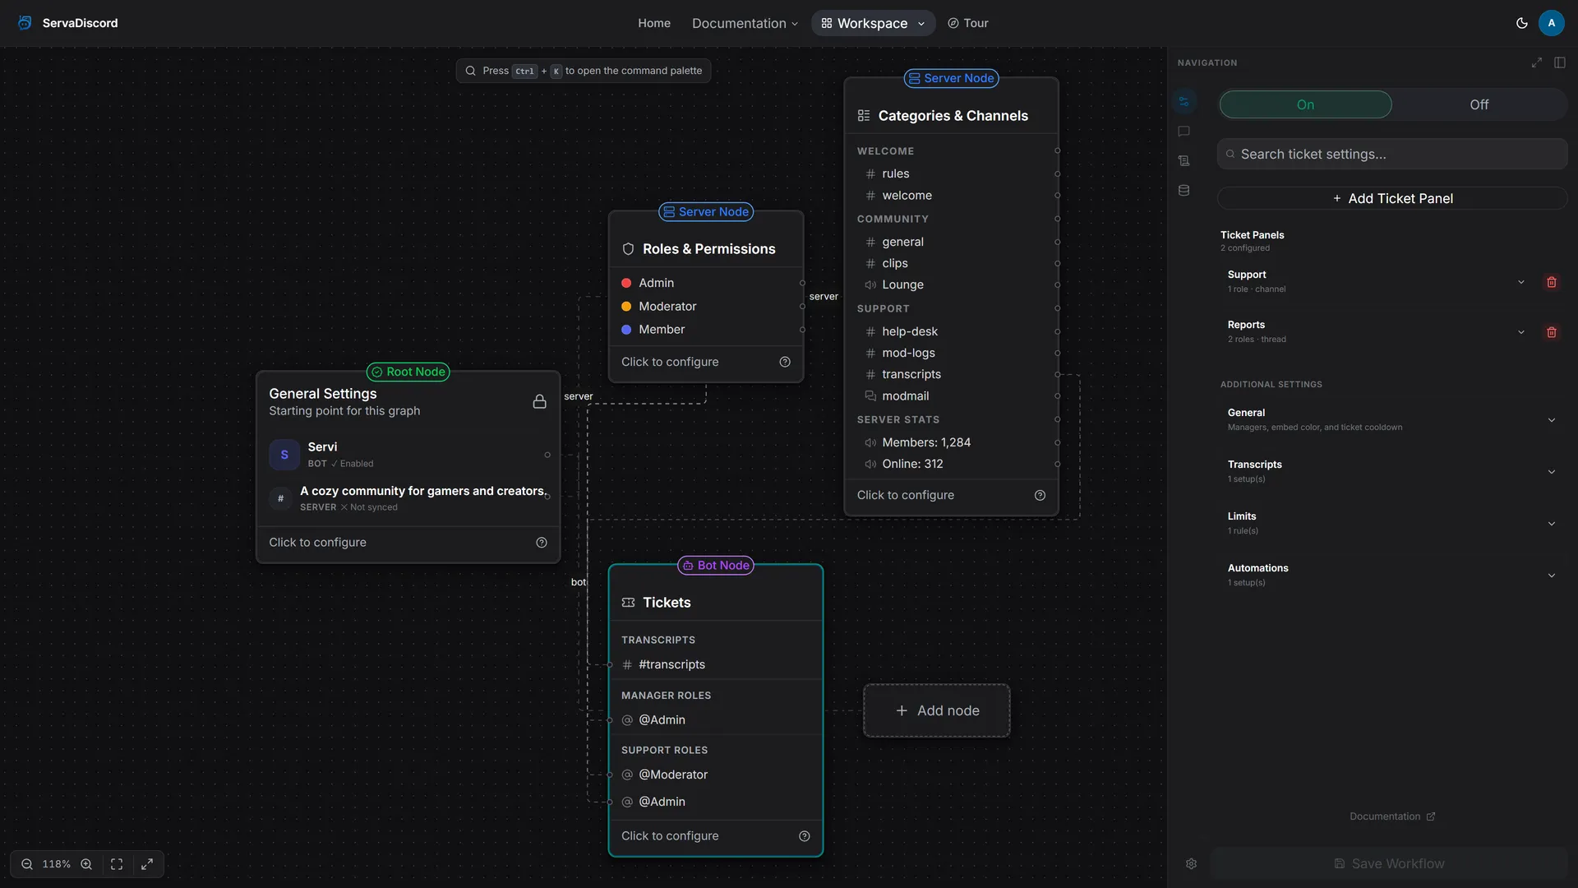Click the ServaDiscord logo icon

tap(25, 23)
